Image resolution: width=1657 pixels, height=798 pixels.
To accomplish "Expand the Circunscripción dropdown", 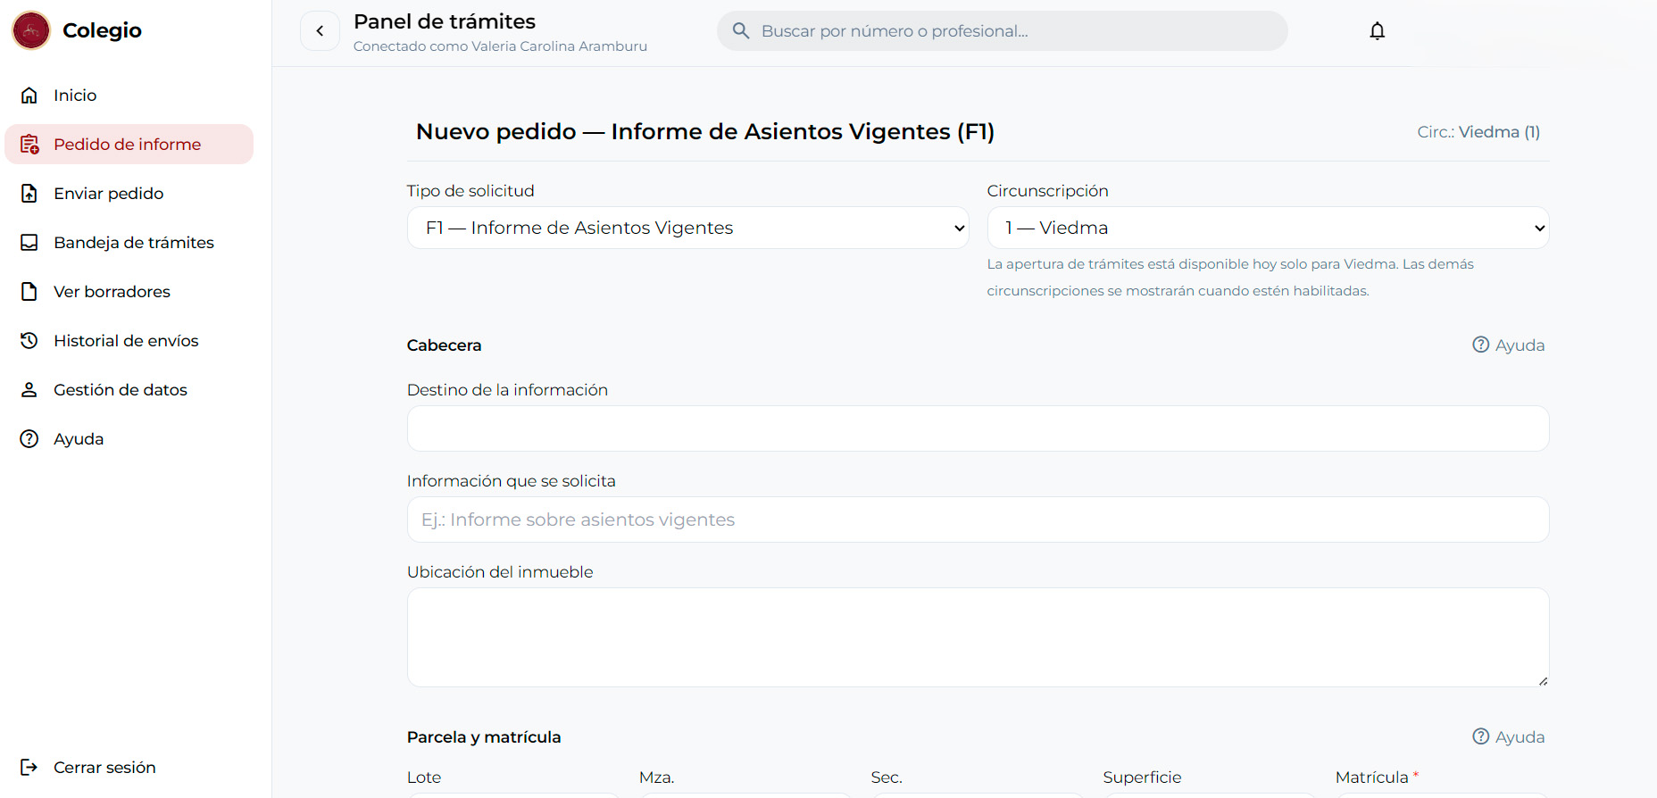I will pyautogui.click(x=1267, y=229).
